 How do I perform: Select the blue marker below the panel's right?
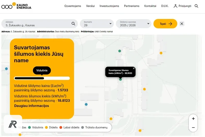coord(86,104)
